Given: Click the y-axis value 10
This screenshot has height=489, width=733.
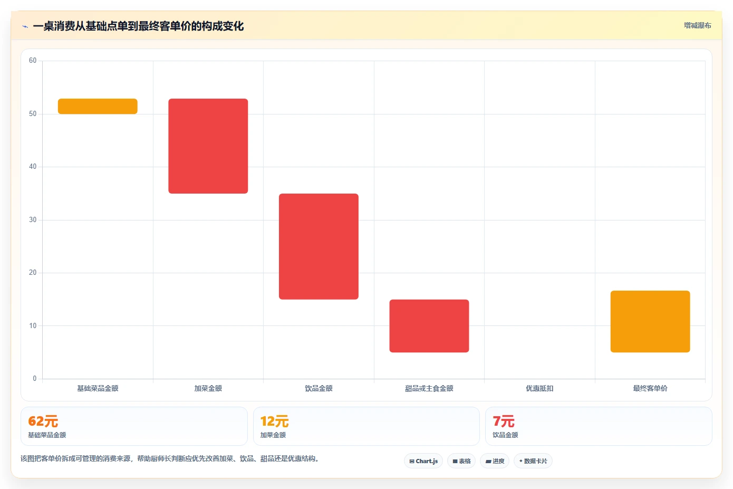Looking at the screenshot, I should coord(33,326).
